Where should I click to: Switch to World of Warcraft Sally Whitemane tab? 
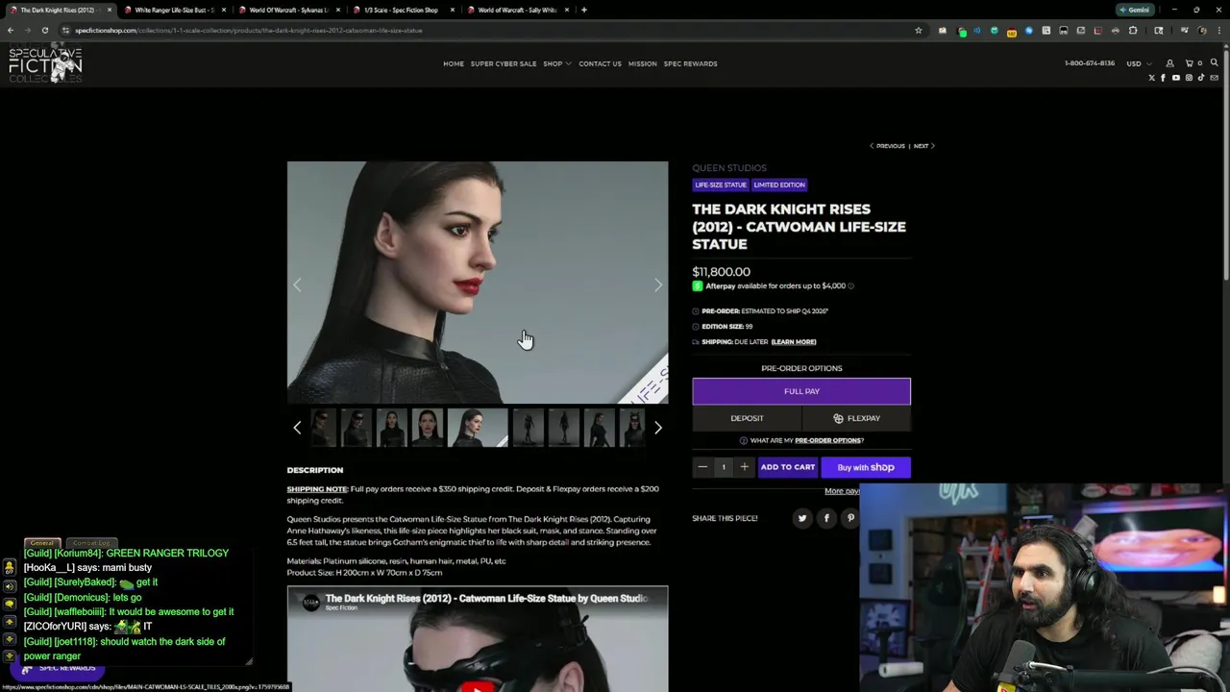[x=516, y=10]
